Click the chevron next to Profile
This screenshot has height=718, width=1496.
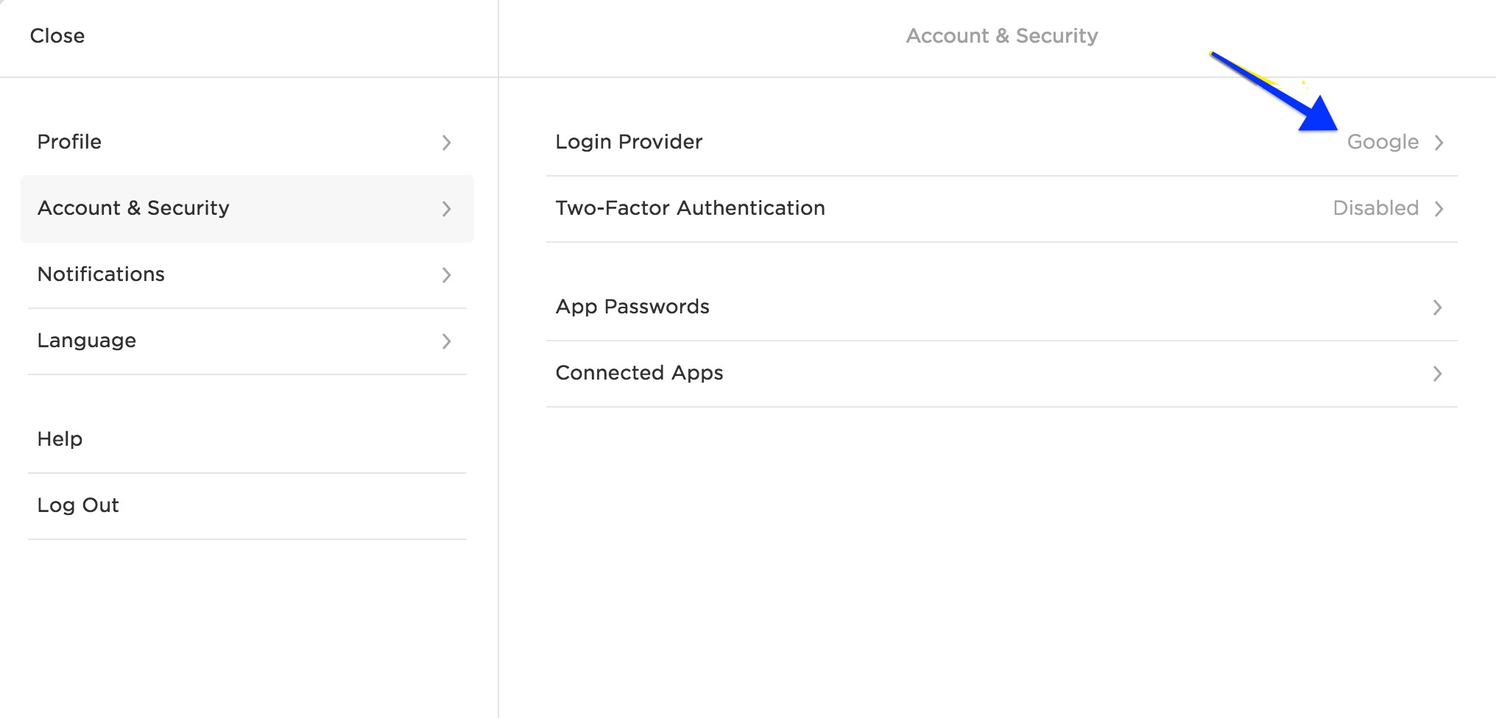(x=447, y=143)
